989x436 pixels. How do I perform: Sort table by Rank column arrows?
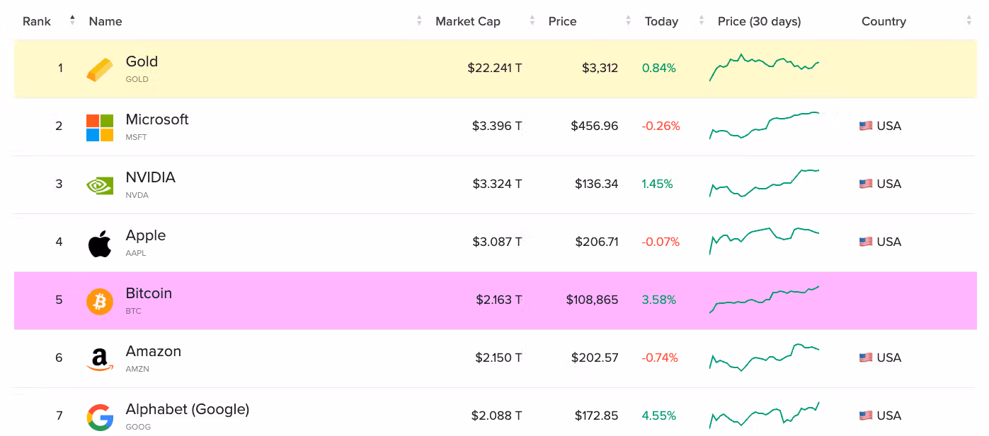[x=72, y=21]
